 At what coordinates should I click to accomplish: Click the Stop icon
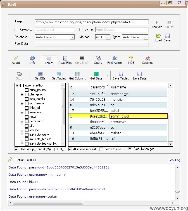(19, 74)
